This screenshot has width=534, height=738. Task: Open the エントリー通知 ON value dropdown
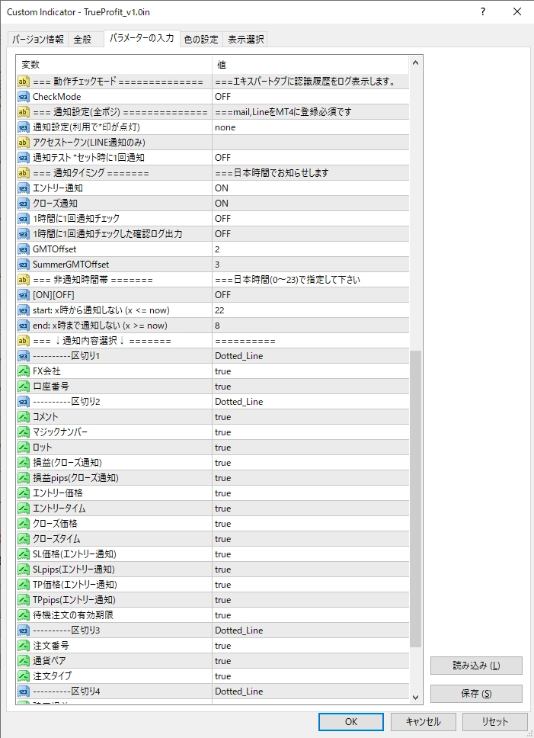point(311,188)
